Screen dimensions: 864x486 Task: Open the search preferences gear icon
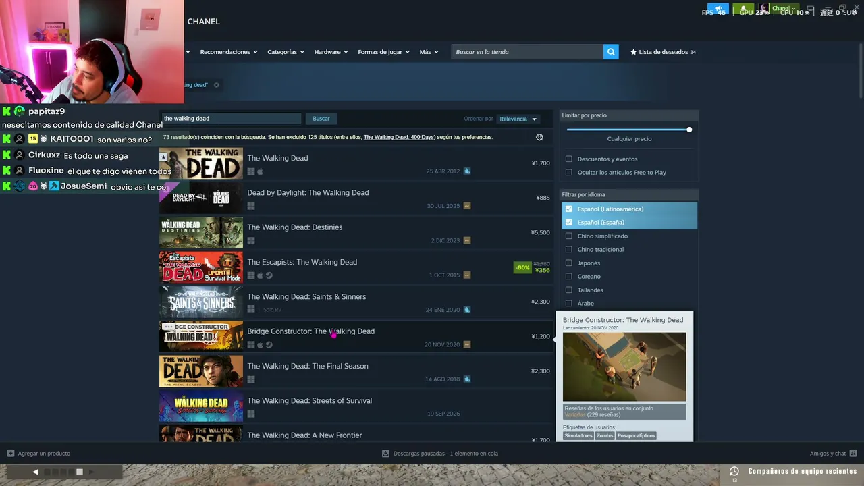(539, 137)
